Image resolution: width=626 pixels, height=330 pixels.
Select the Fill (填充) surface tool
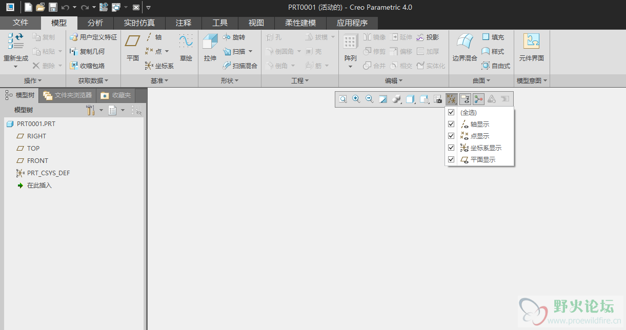pyautogui.click(x=493, y=37)
